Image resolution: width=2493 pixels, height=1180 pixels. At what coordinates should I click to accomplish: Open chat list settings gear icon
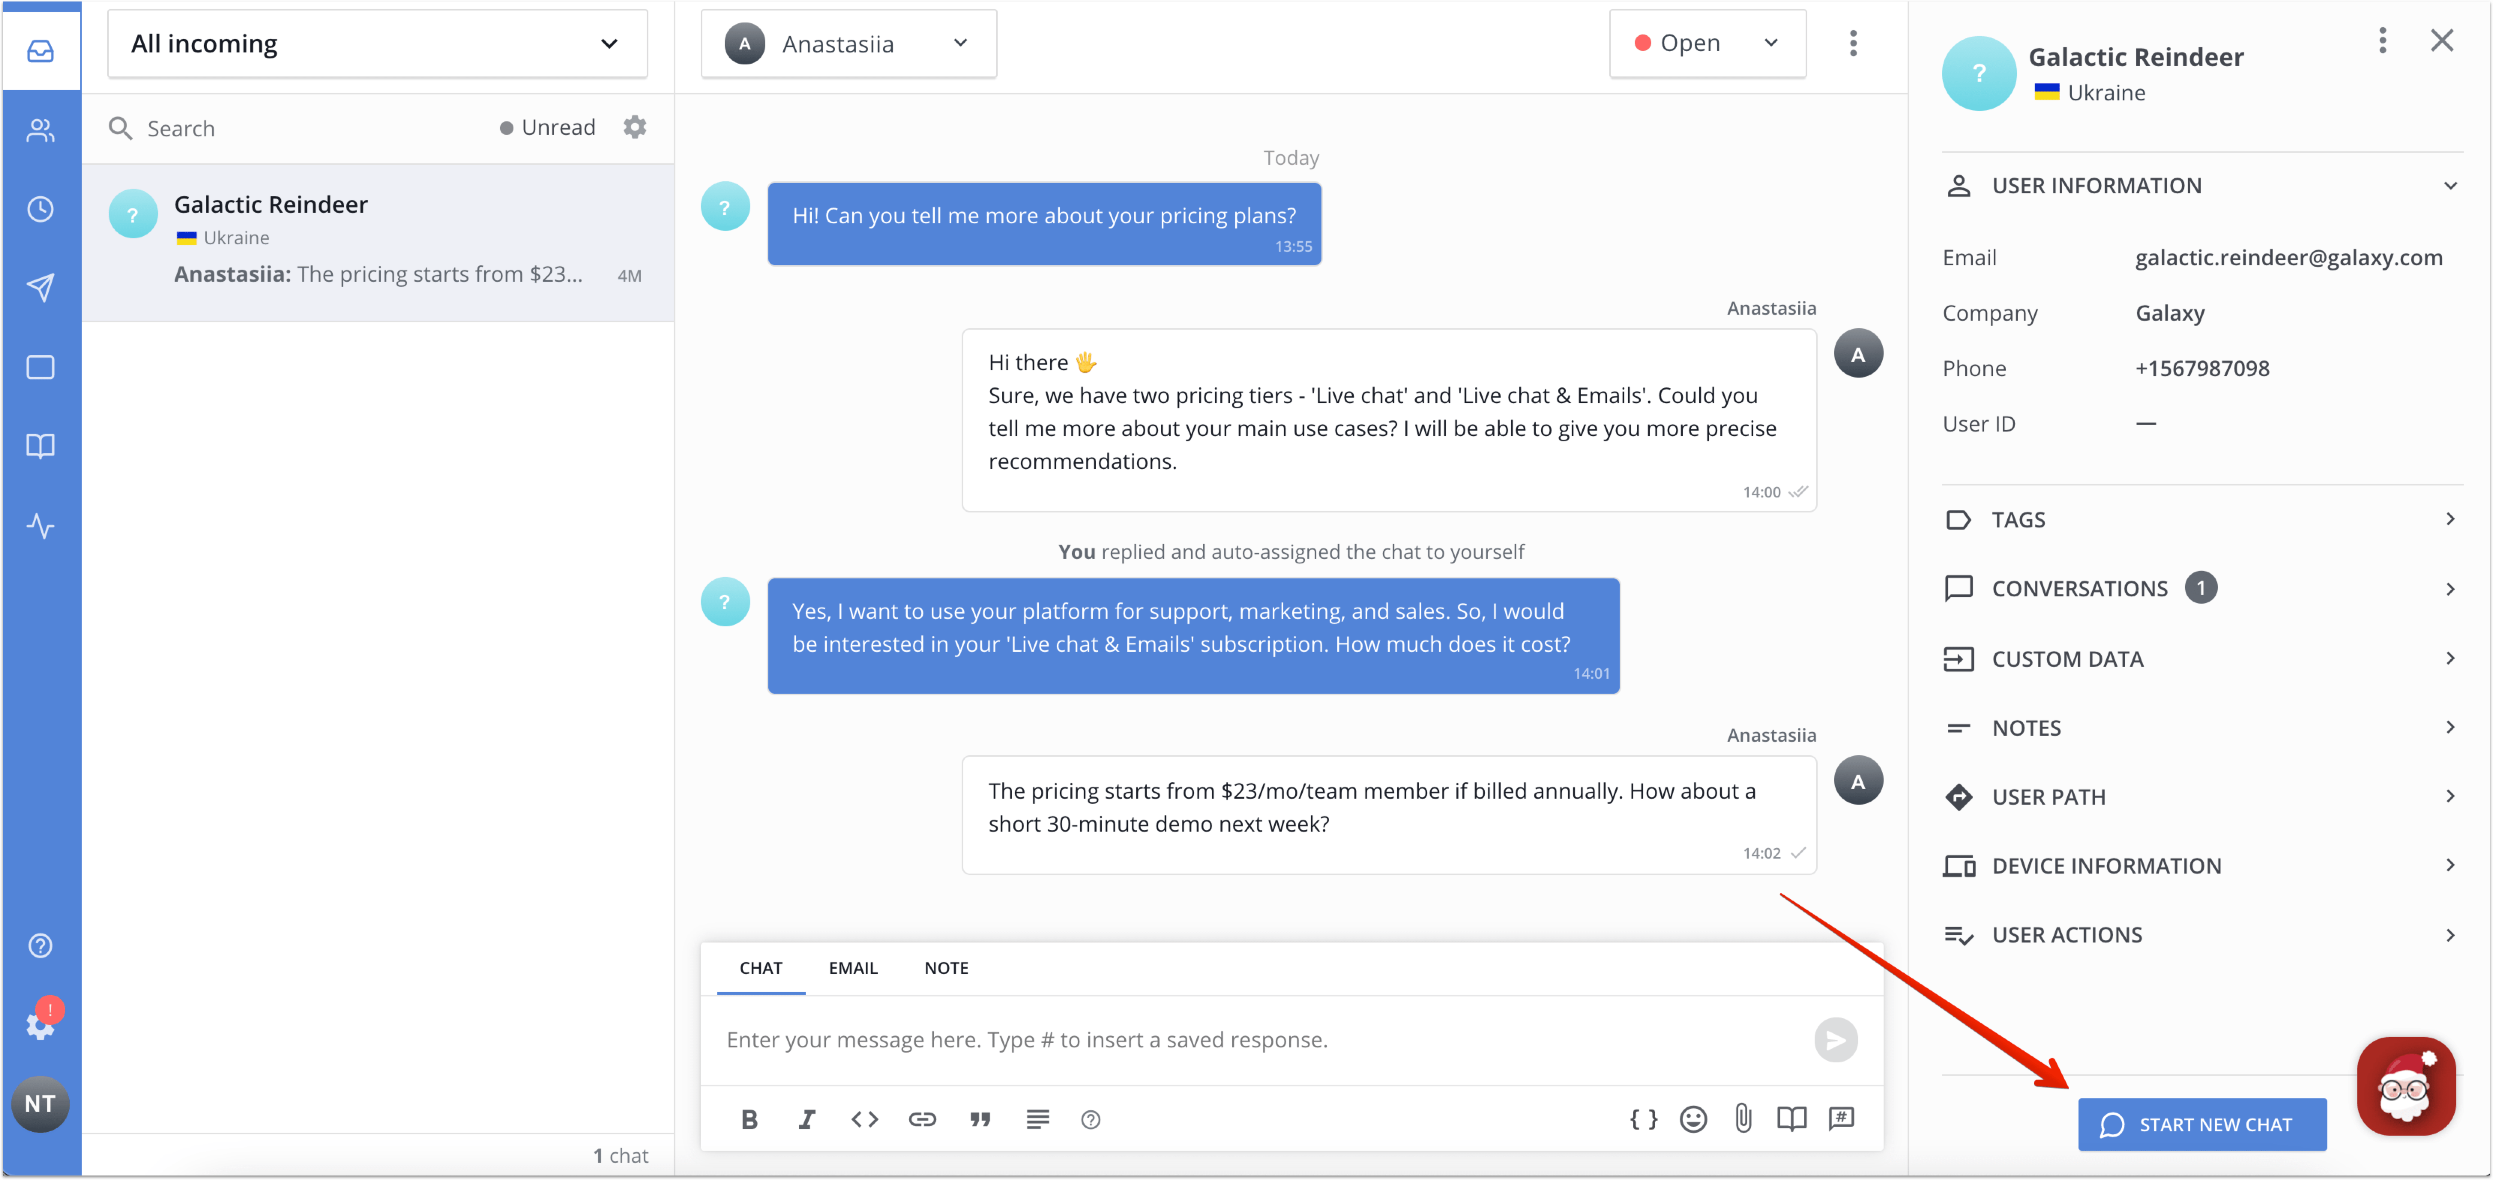click(635, 128)
